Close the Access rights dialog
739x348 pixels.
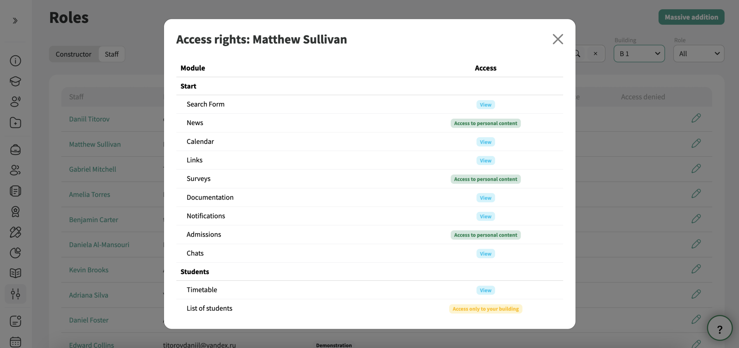558,39
